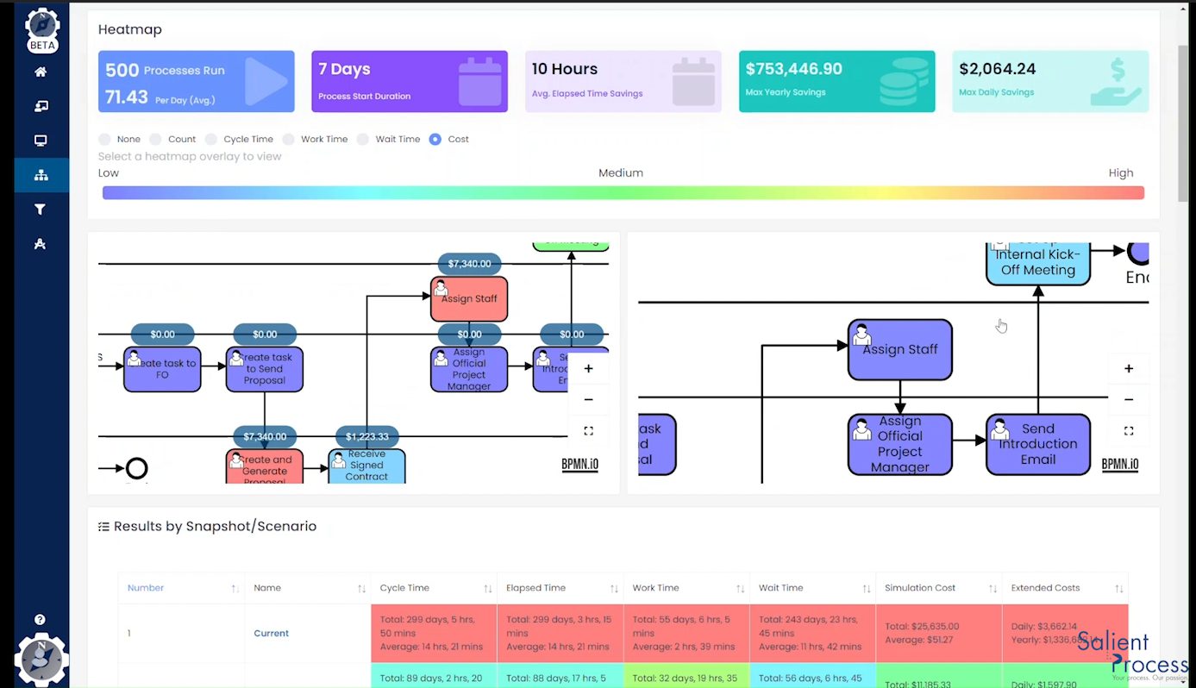Click the Assign Staff task node
The width and height of the screenshot is (1196, 688).
tap(899, 349)
